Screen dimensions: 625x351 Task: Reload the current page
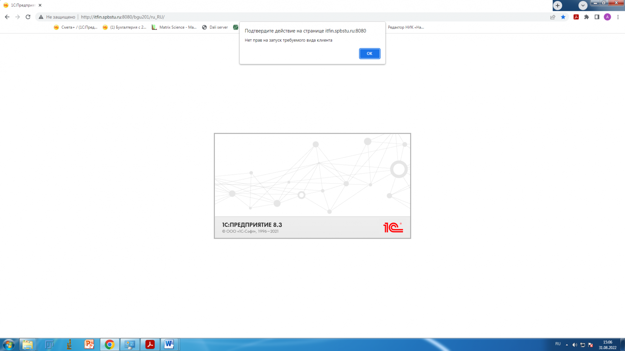[x=28, y=17]
